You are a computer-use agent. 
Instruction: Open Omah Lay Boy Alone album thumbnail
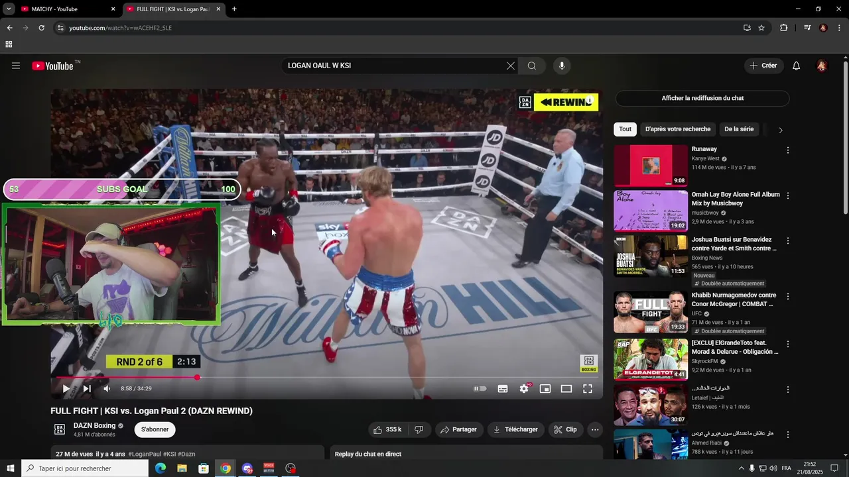coord(651,211)
